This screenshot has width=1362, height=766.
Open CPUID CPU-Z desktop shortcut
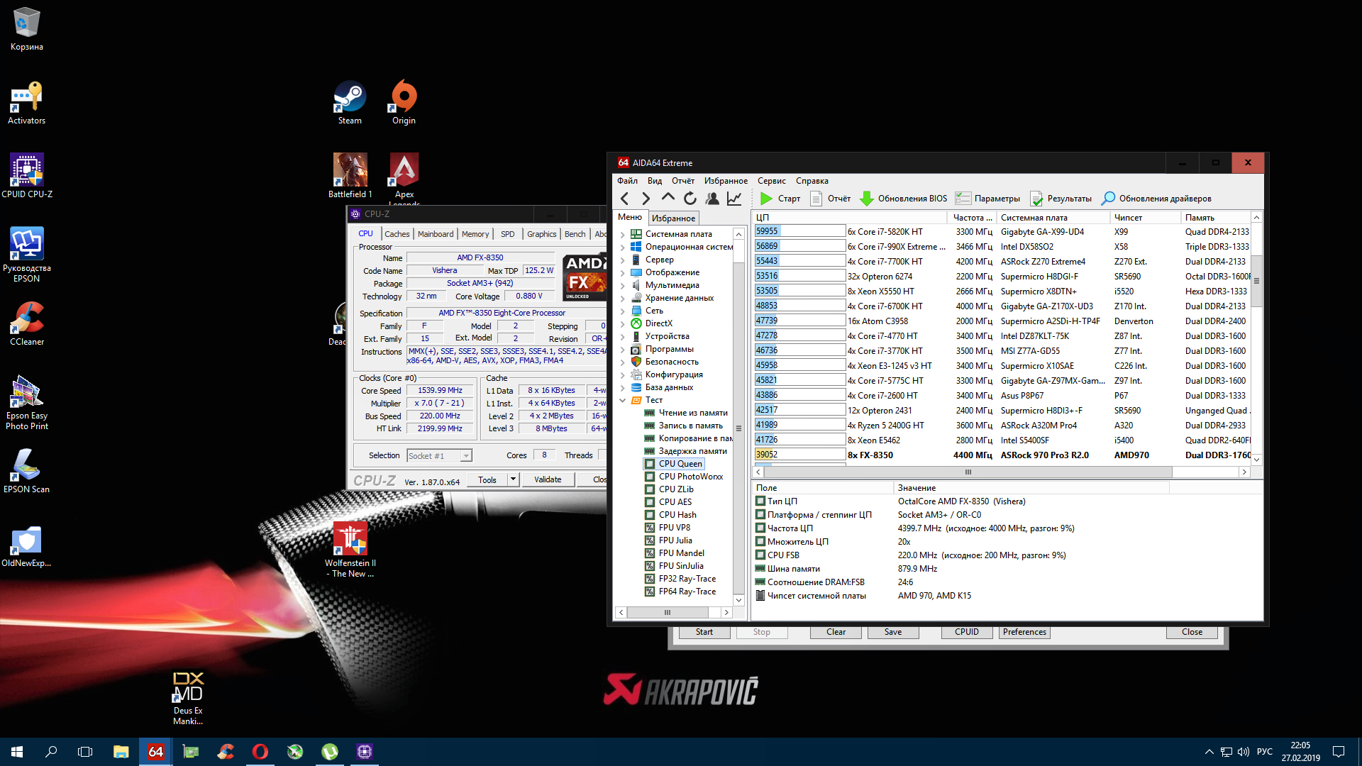pyautogui.click(x=27, y=176)
